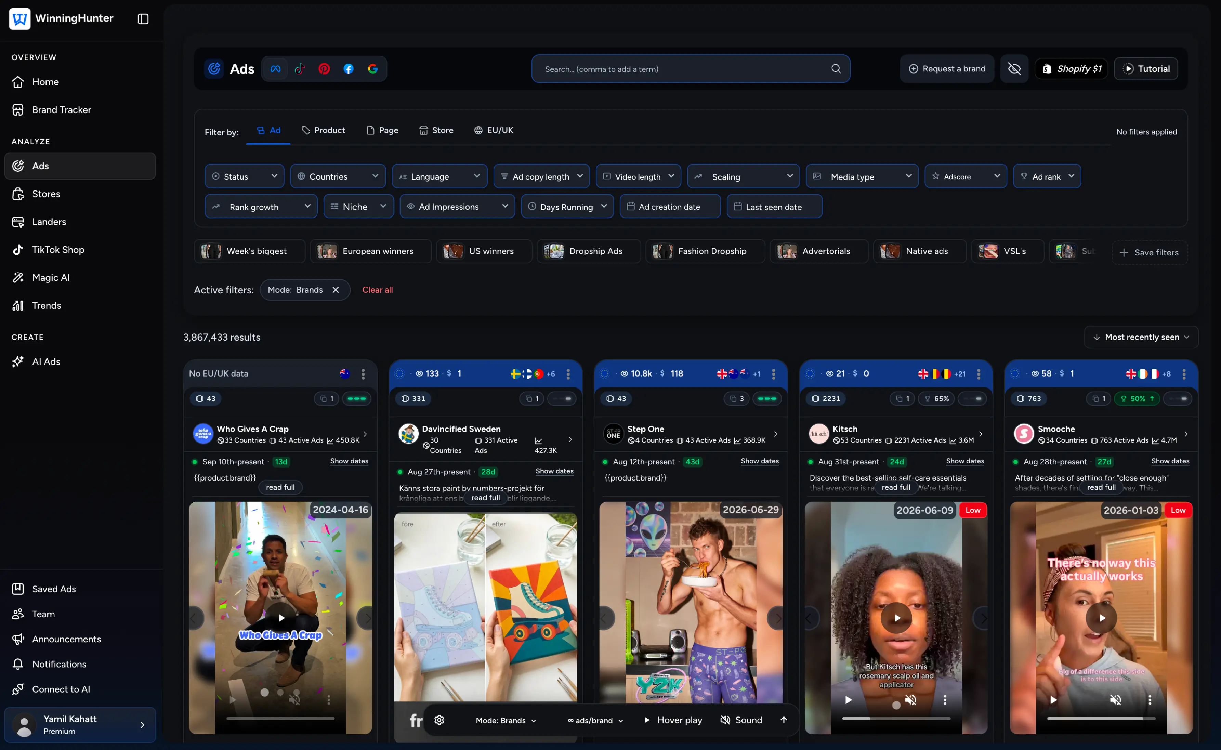Toggle Hover play in bottom toolbar
The image size is (1221, 750).
pyautogui.click(x=673, y=720)
